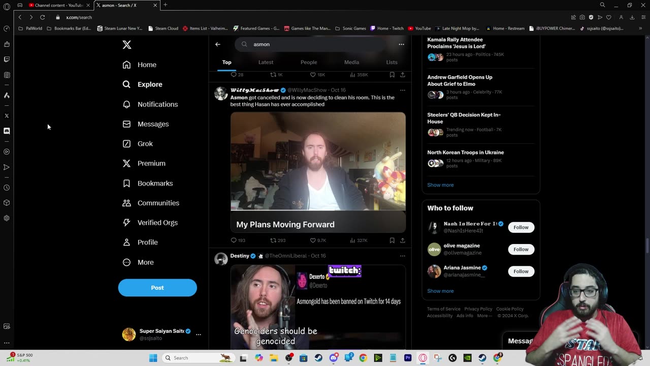Viewport: 650px width, 366px height.
Task: Click the Windows Start button
Action: (x=153, y=358)
